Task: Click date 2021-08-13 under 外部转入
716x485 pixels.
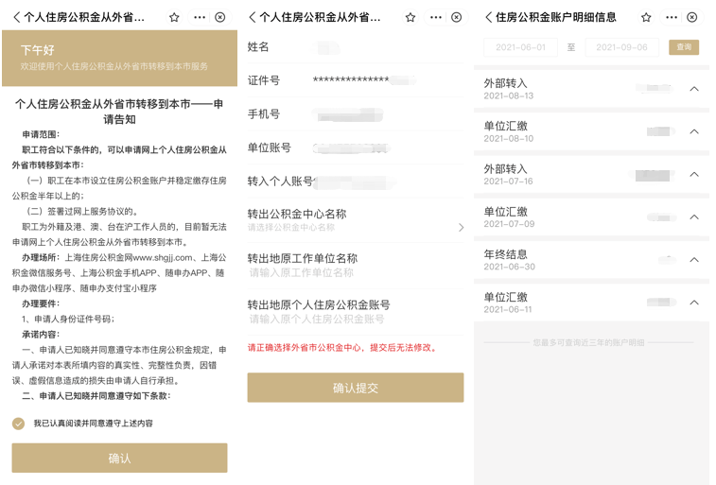Action: coord(508,95)
